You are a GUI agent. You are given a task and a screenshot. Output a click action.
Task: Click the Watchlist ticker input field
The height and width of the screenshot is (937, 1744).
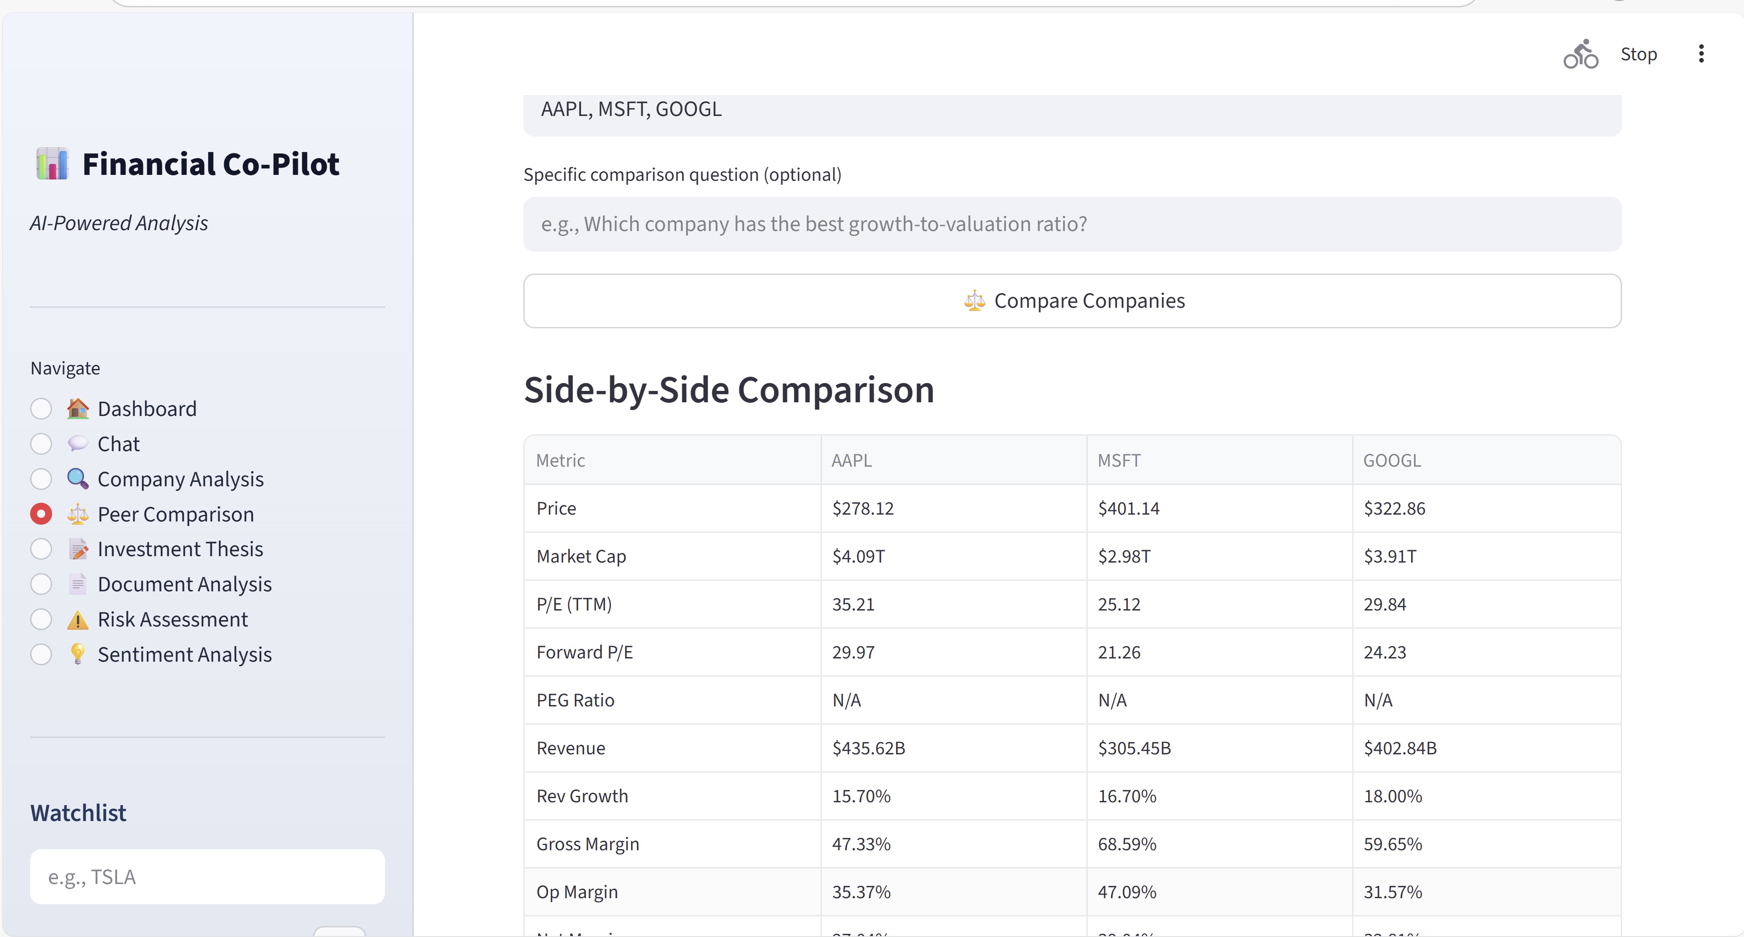pyautogui.click(x=207, y=877)
